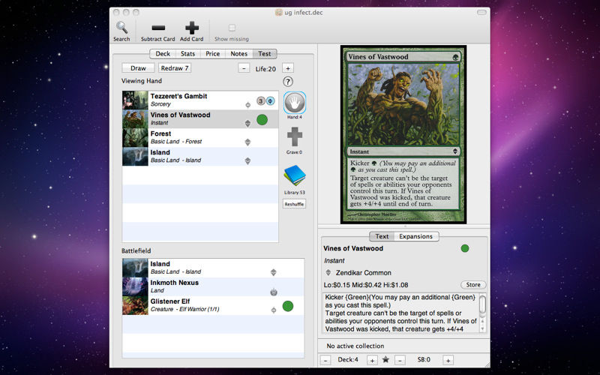This screenshot has height=375, width=600.
Task: View the Library books icon
Action: tap(295, 175)
